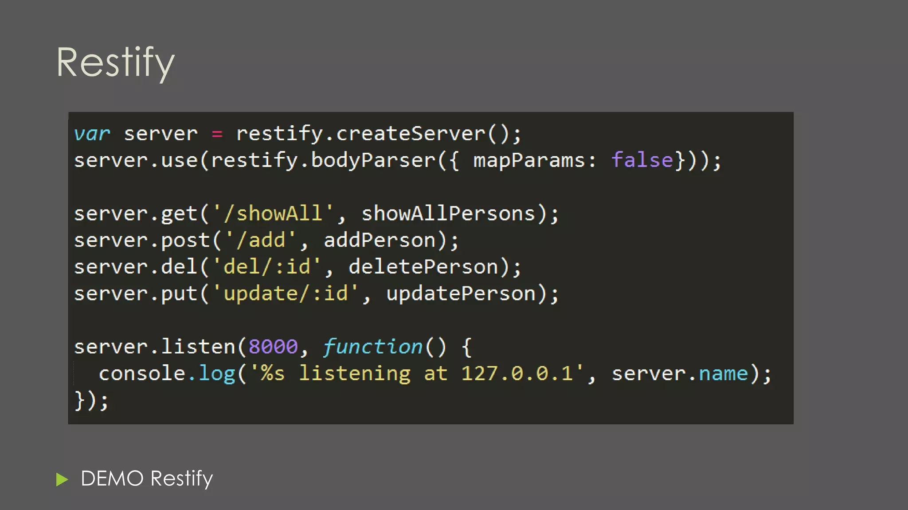Click the 'update/:id' route string

286,294
